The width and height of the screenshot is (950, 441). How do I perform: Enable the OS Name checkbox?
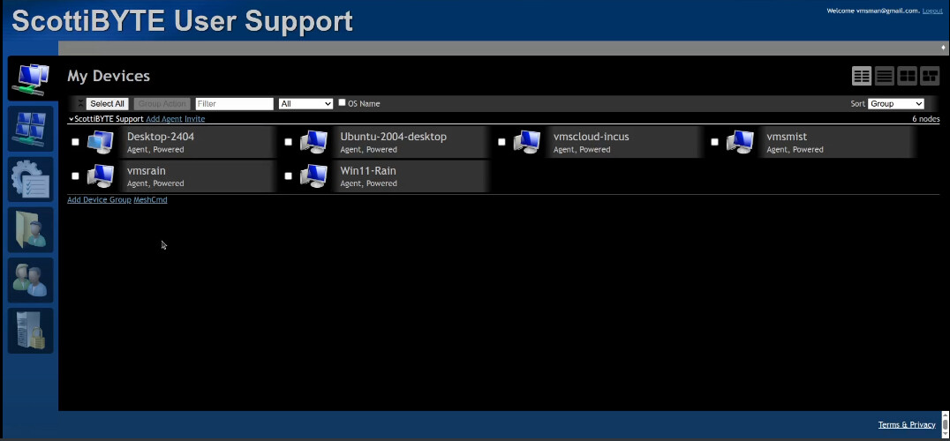pyautogui.click(x=343, y=103)
